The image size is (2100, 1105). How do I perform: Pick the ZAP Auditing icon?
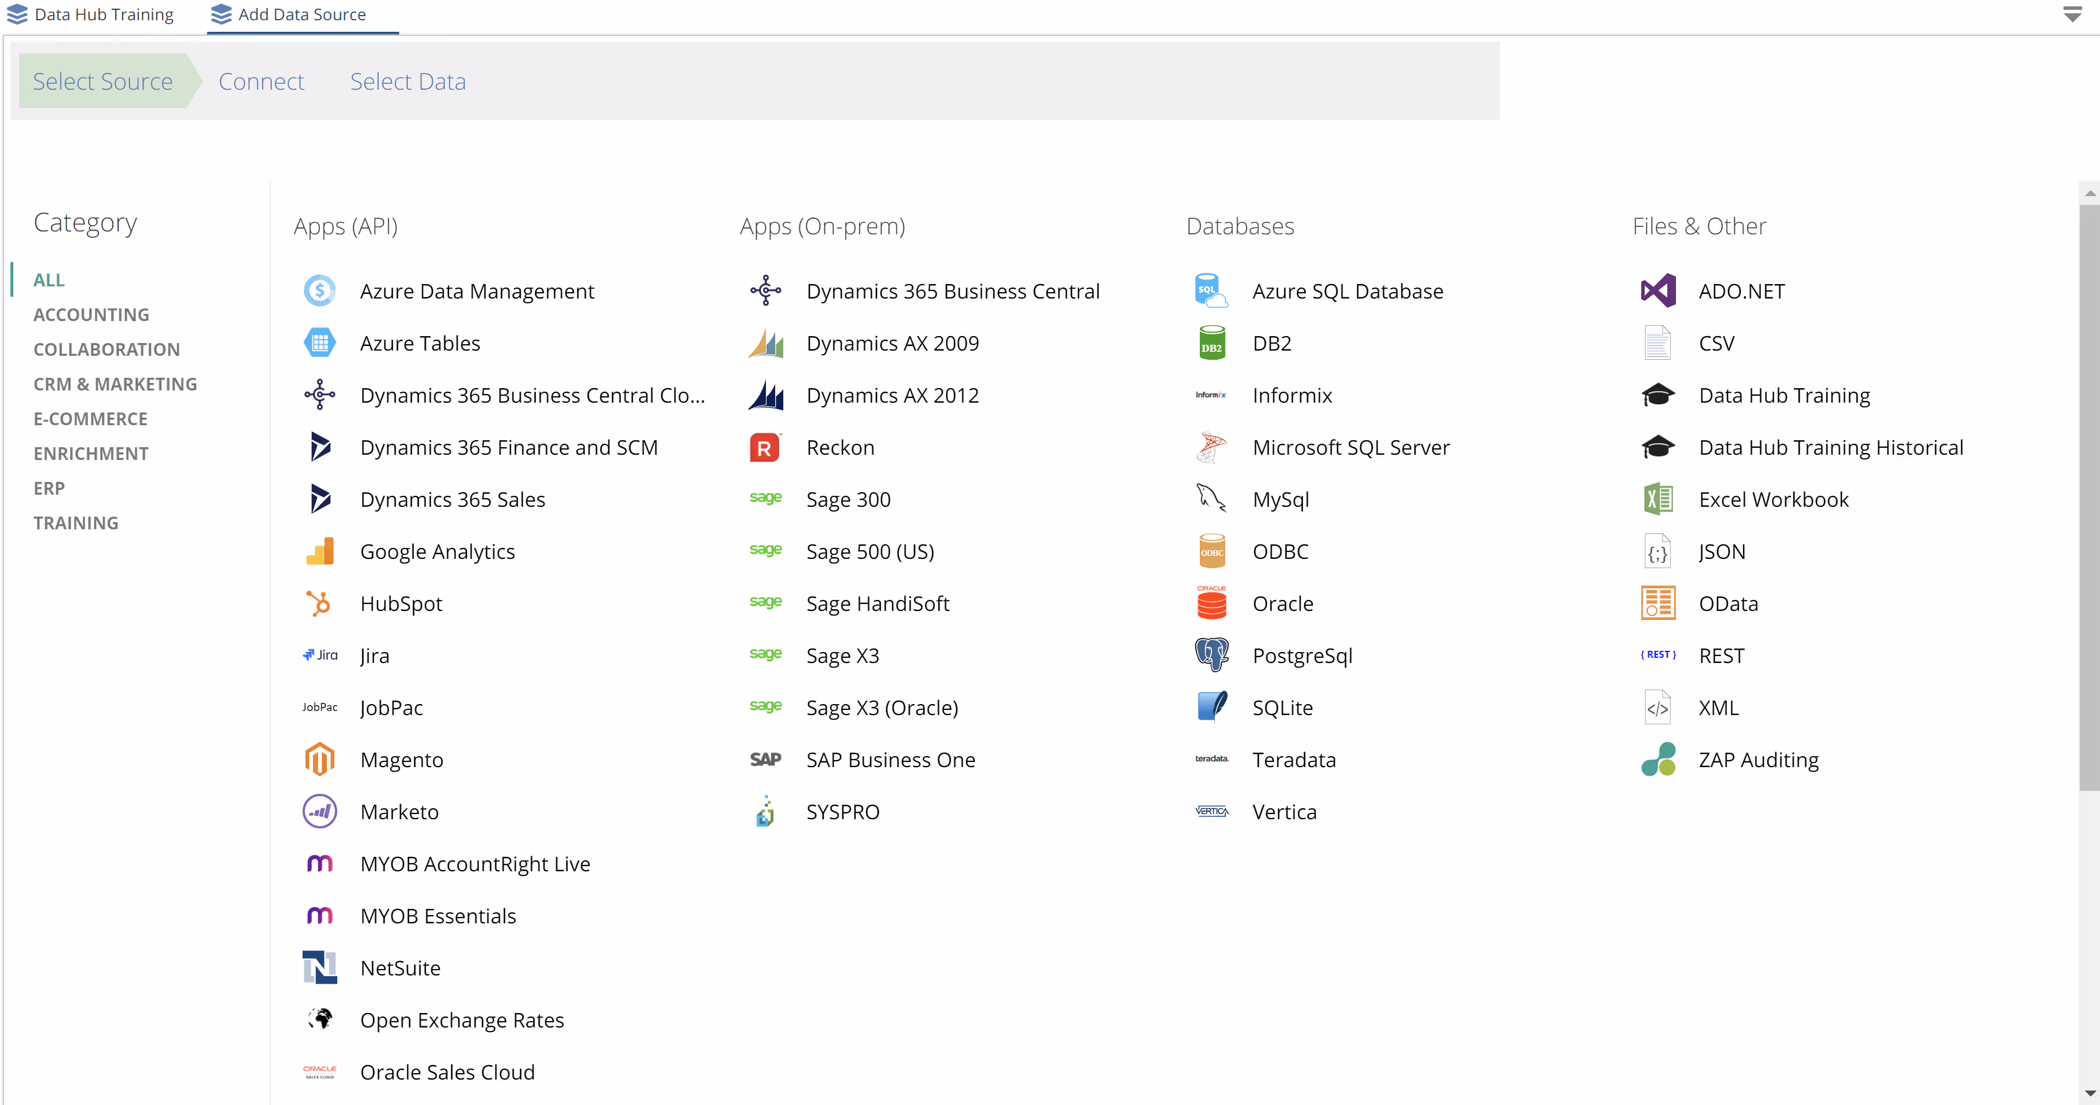tap(1657, 759)
